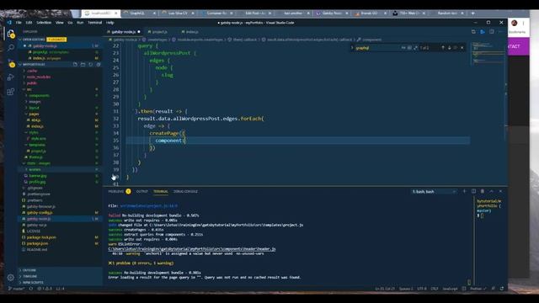
Task: Open the bash terminal selector dropdown
Action: (x=435, y=192)
